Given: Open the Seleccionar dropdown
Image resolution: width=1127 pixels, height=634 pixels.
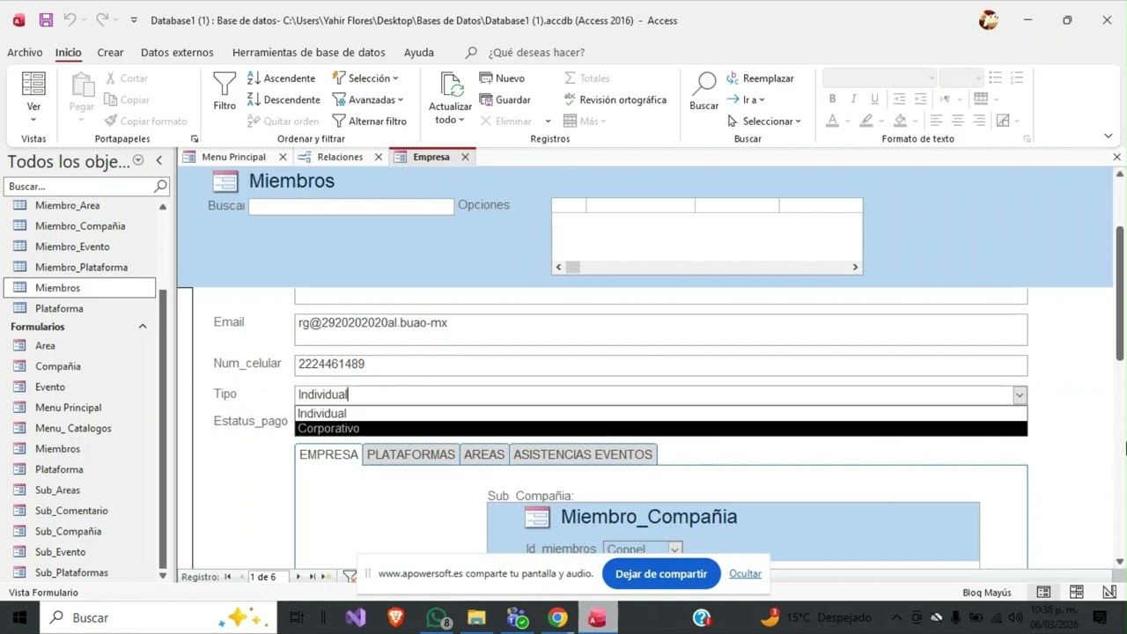Looking at the screenshot, I should (763, 121).
